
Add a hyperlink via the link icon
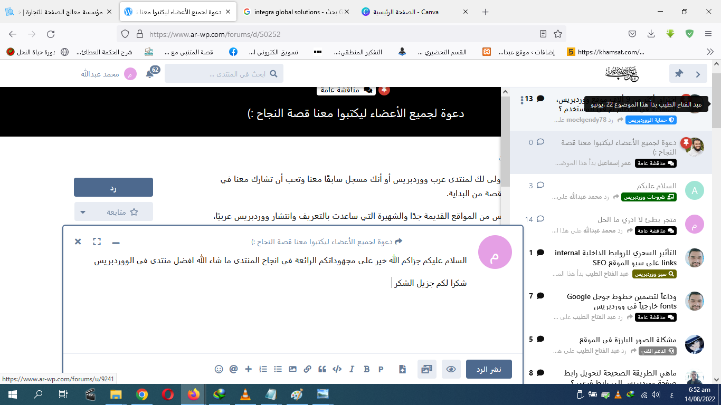[308, 369]
